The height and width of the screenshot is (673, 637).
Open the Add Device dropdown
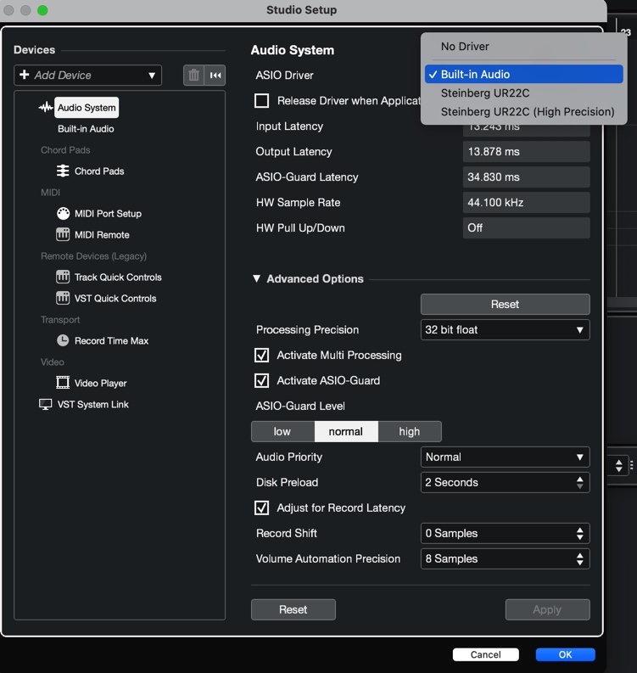click(88, 76)
